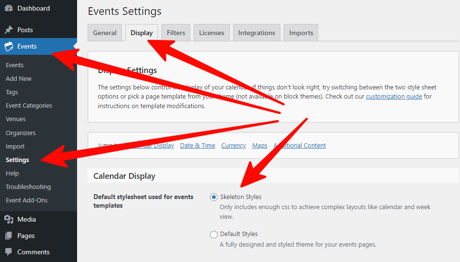Viewport: 460px width, 262px height.
Task: Click 'A fully designed and styled theme' description
Action: click(x=298, y=244)
